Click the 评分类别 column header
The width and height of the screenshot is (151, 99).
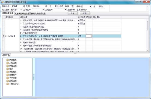coord(12,17)
